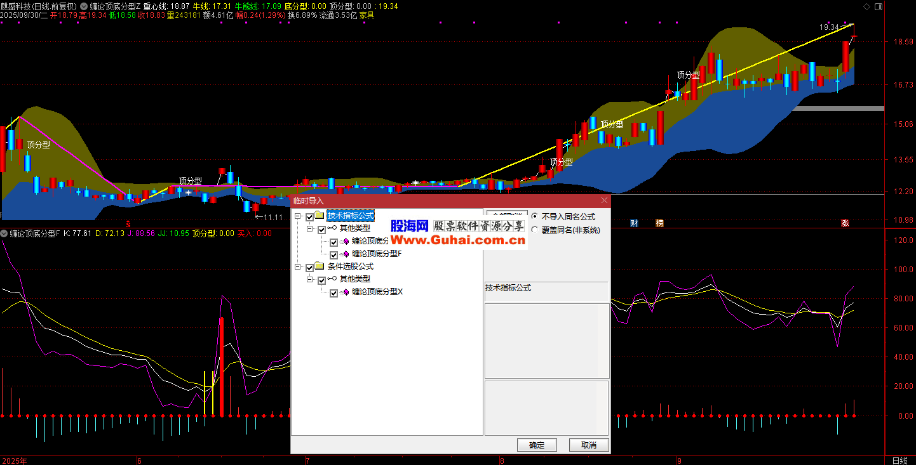Collapse the 技术指标公式 tree node

tap(298, 216)
